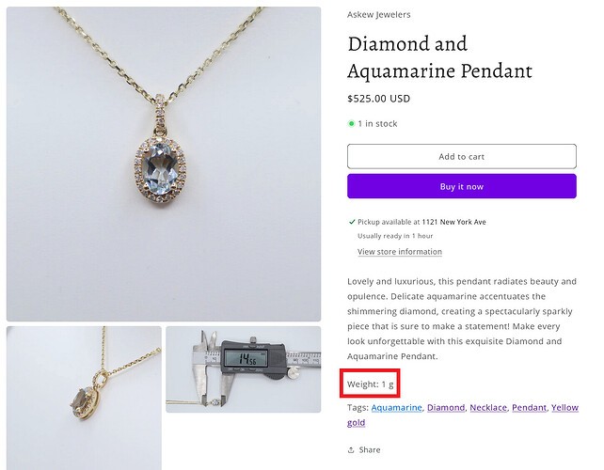
Task: Click the Pendant tag link
Action: (x=529, y=408)
